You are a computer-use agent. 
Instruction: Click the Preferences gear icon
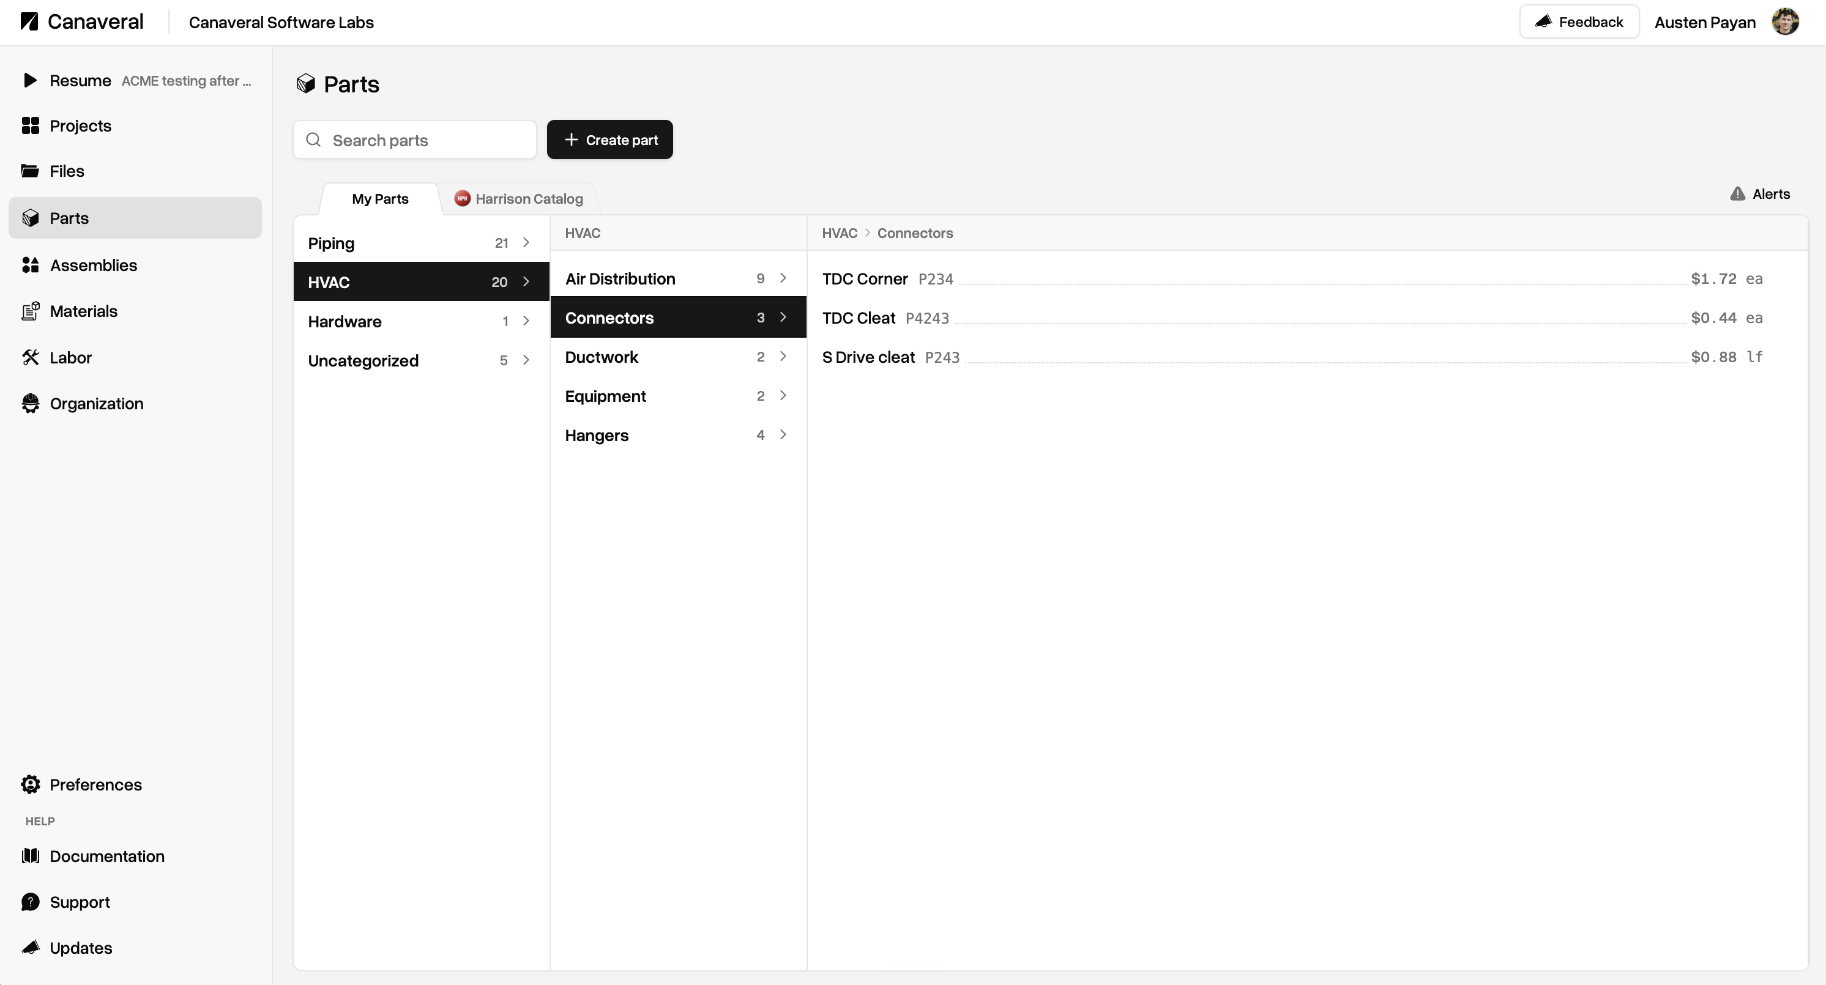pyautogui.click(x=30, y=784)
